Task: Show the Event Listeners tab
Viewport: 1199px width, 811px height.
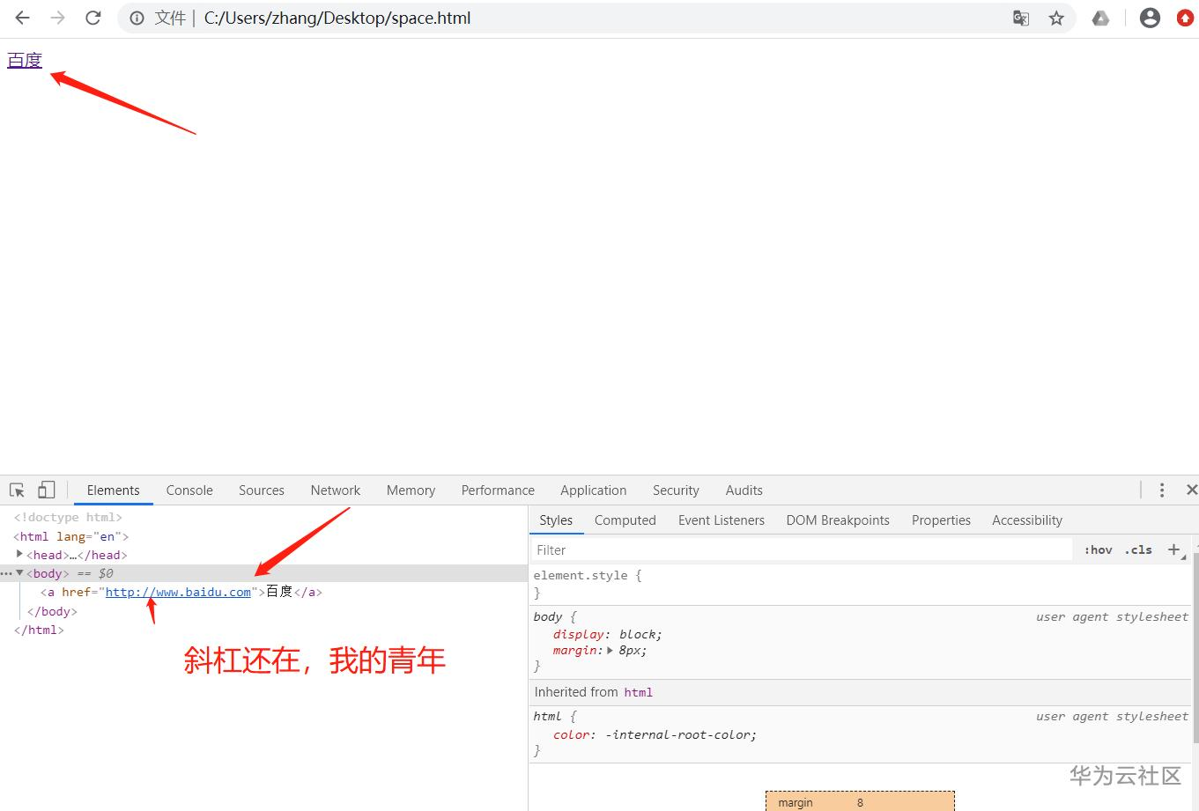Action: tap(722, 520)
